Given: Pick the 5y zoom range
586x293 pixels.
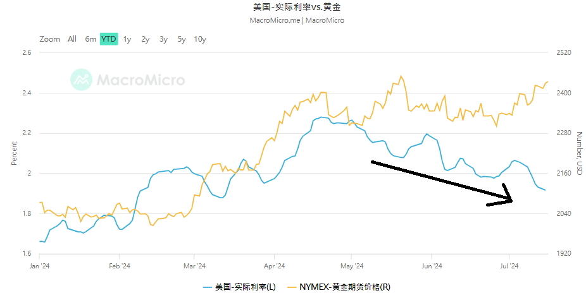Looking at the screenshot, I should tap(182, 39).
